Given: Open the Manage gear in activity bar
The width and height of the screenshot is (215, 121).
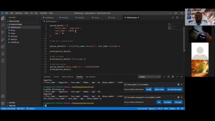Looking at the screenshot, I should click(3, 103).
